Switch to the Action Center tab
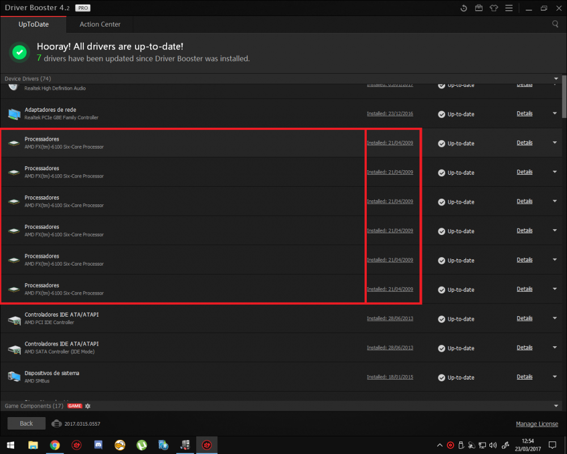Screen dimensions: 567x454 click(100, 24)
